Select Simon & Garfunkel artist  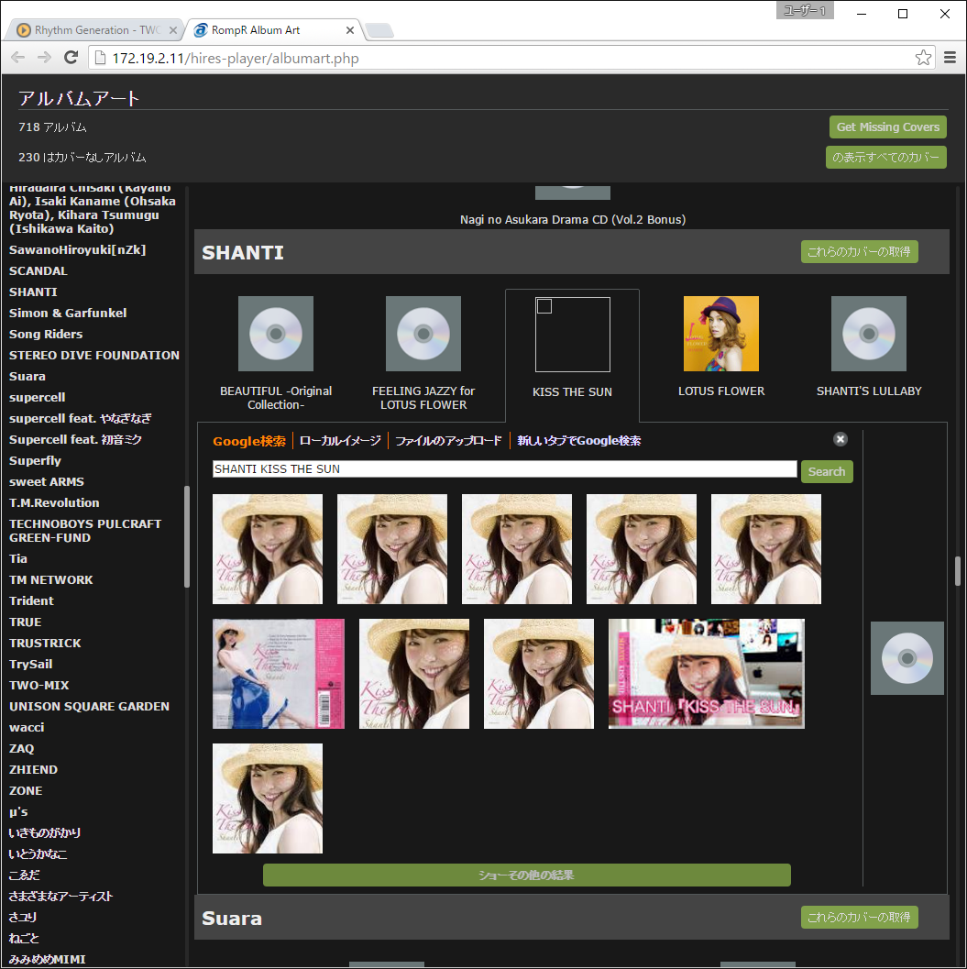[68, 313]
